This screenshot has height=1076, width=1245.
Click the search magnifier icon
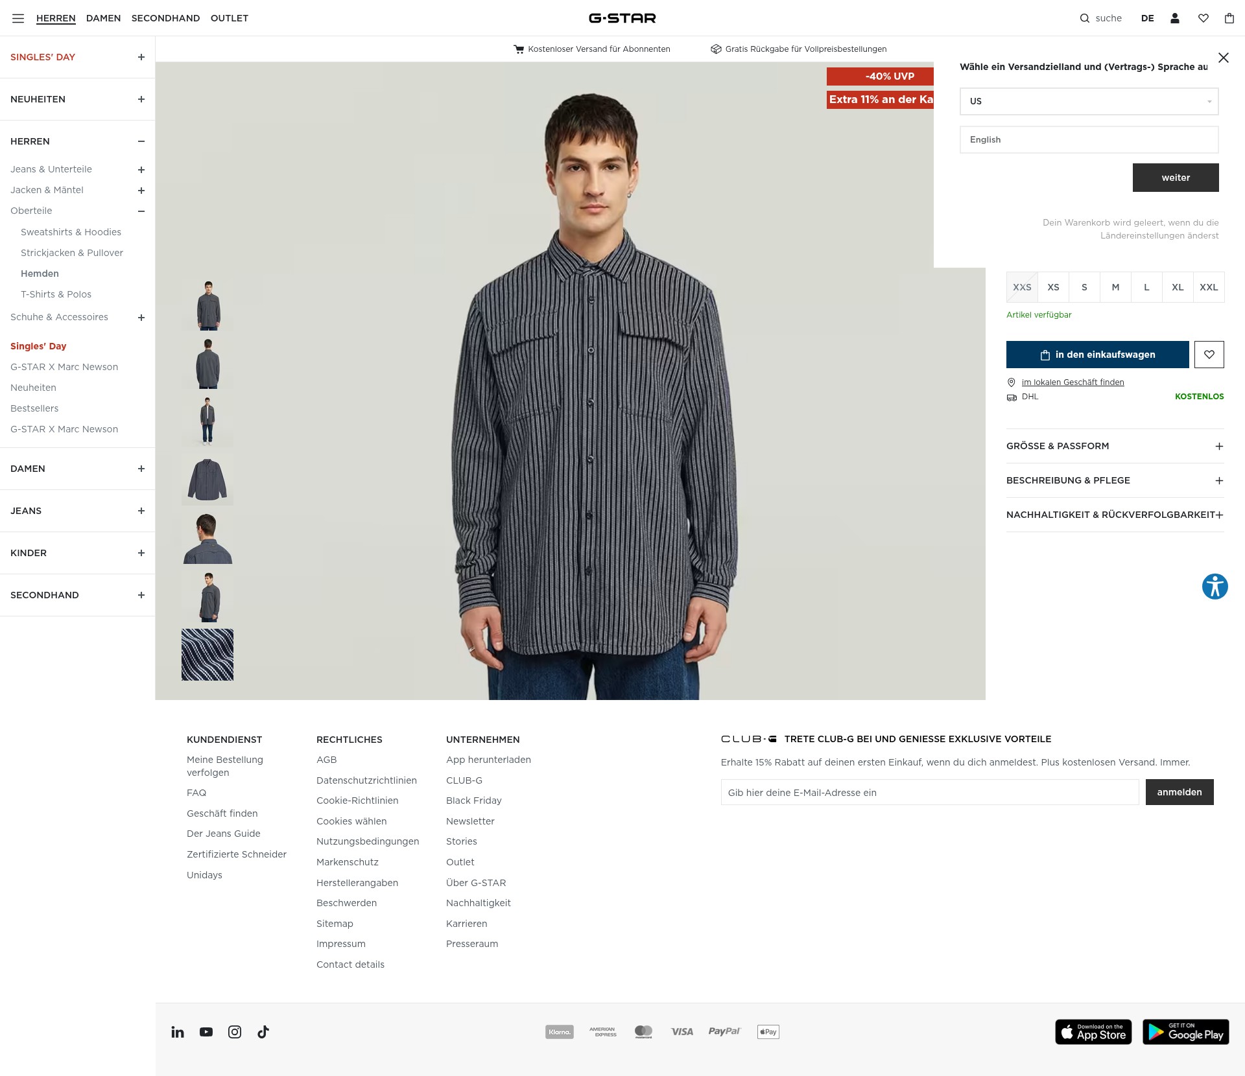click(1084, 18)
